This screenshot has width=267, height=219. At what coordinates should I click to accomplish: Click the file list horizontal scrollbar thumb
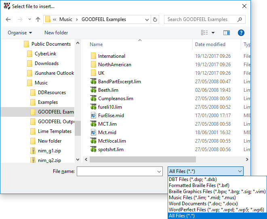[143, 159]
